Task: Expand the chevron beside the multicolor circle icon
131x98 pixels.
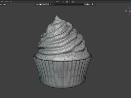Action: (x=36, y=4)
